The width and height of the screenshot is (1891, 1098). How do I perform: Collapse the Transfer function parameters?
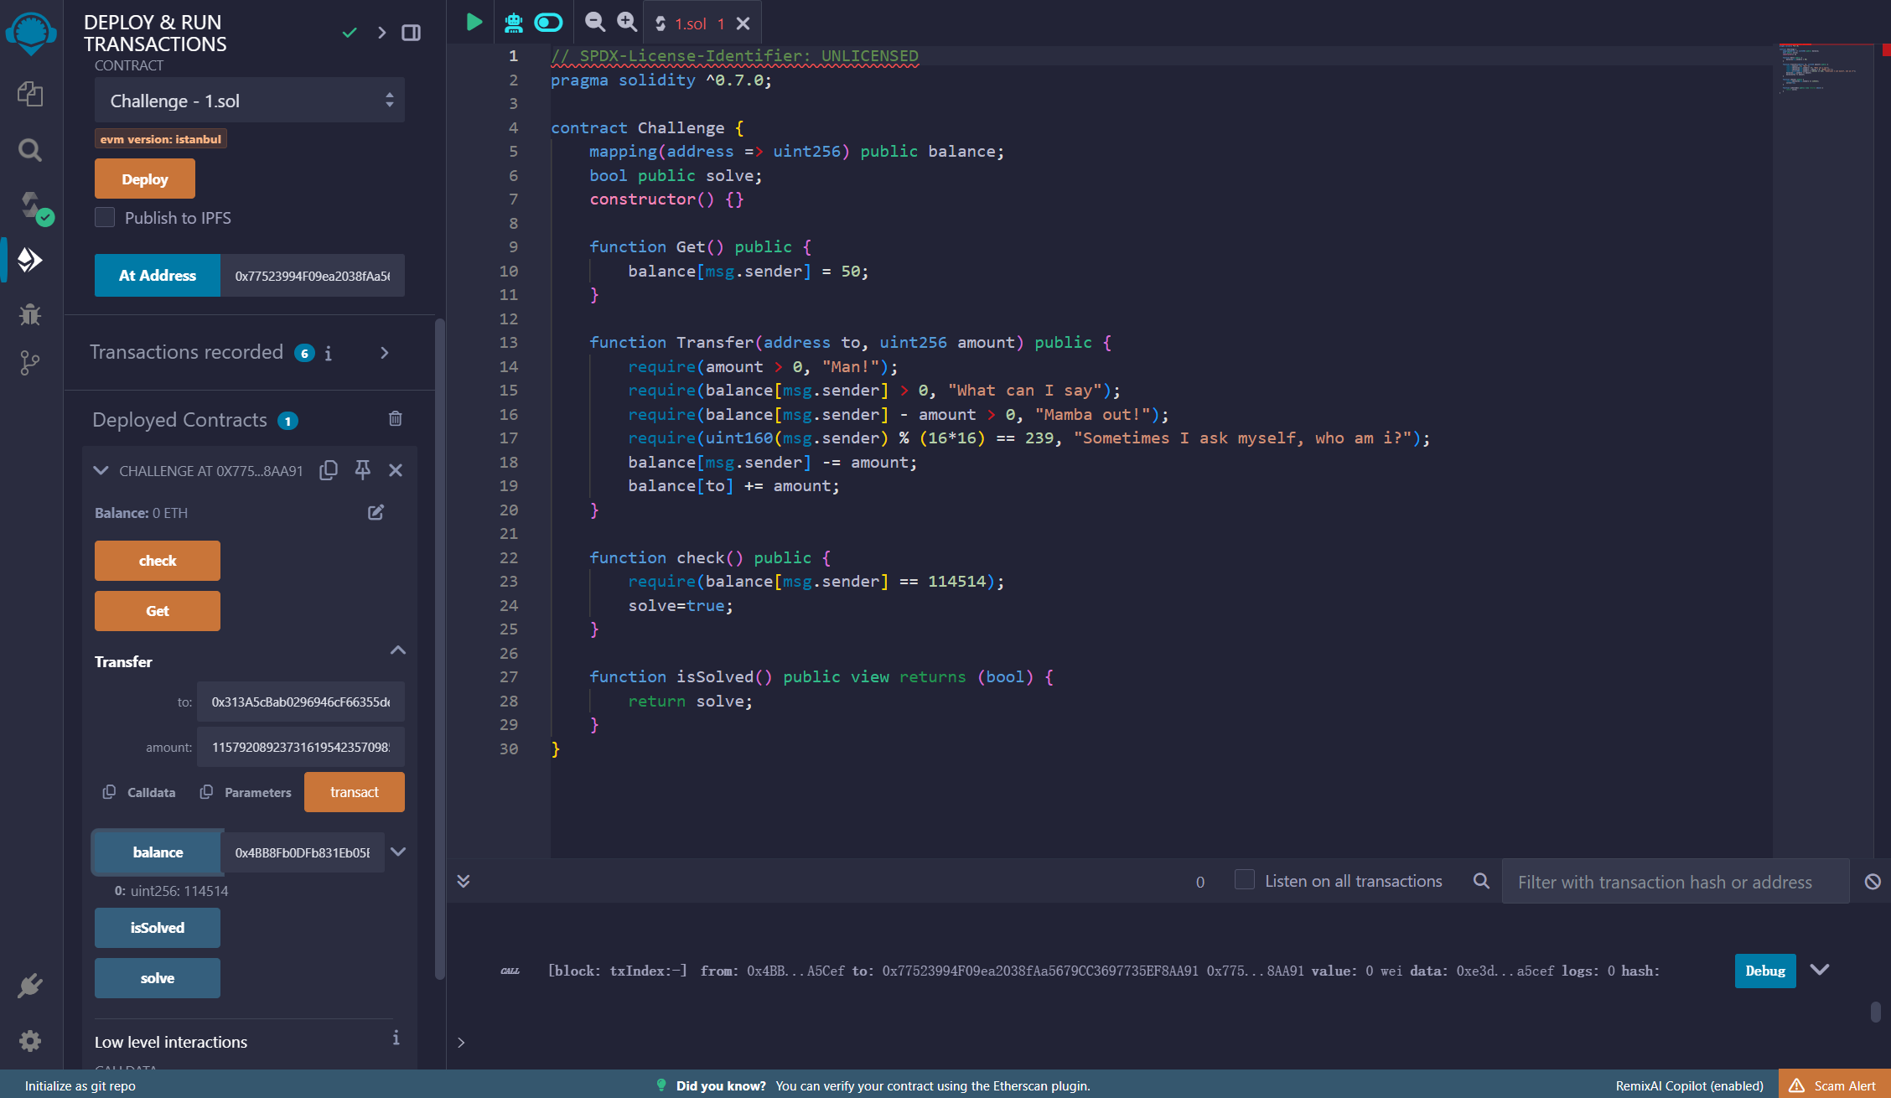tap(398, 650)
